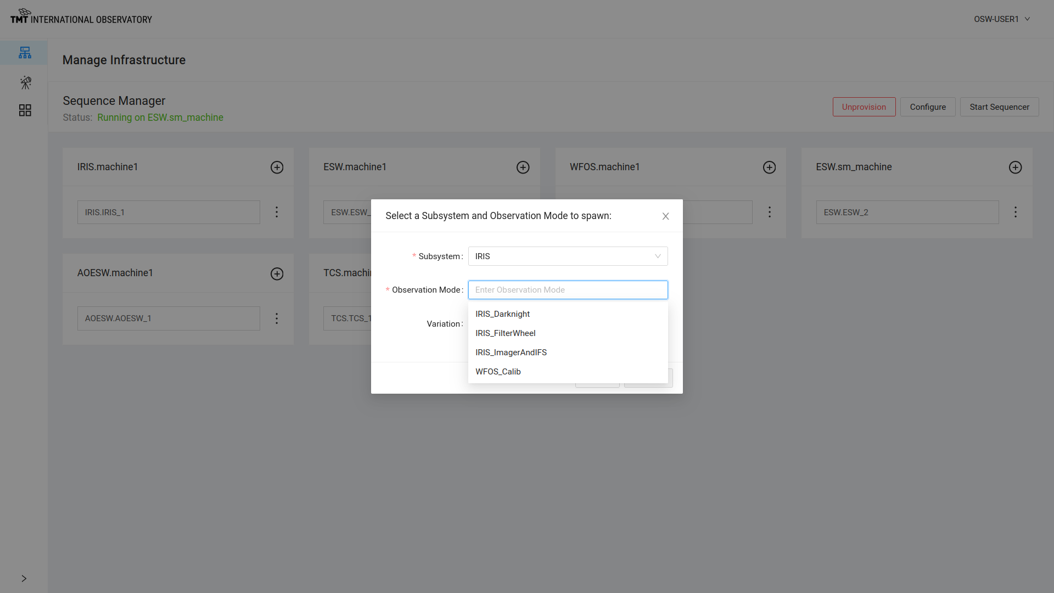Expand the Subsystem dropdown selector
The height and width of the screenshot is (593, 1054).
pos(568,256)
